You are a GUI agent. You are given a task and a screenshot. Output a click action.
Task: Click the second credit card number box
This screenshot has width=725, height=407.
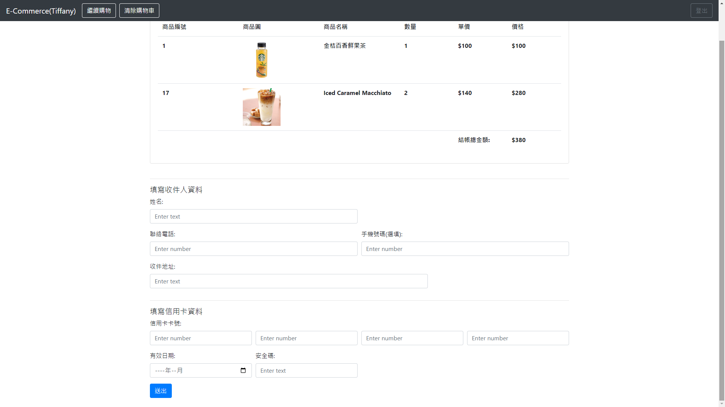pos(306,338)
